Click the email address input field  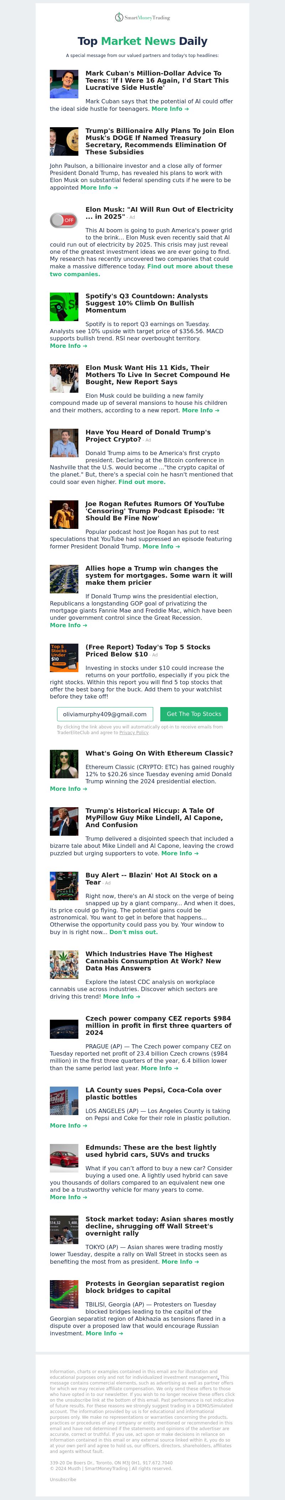pos(105,714)
